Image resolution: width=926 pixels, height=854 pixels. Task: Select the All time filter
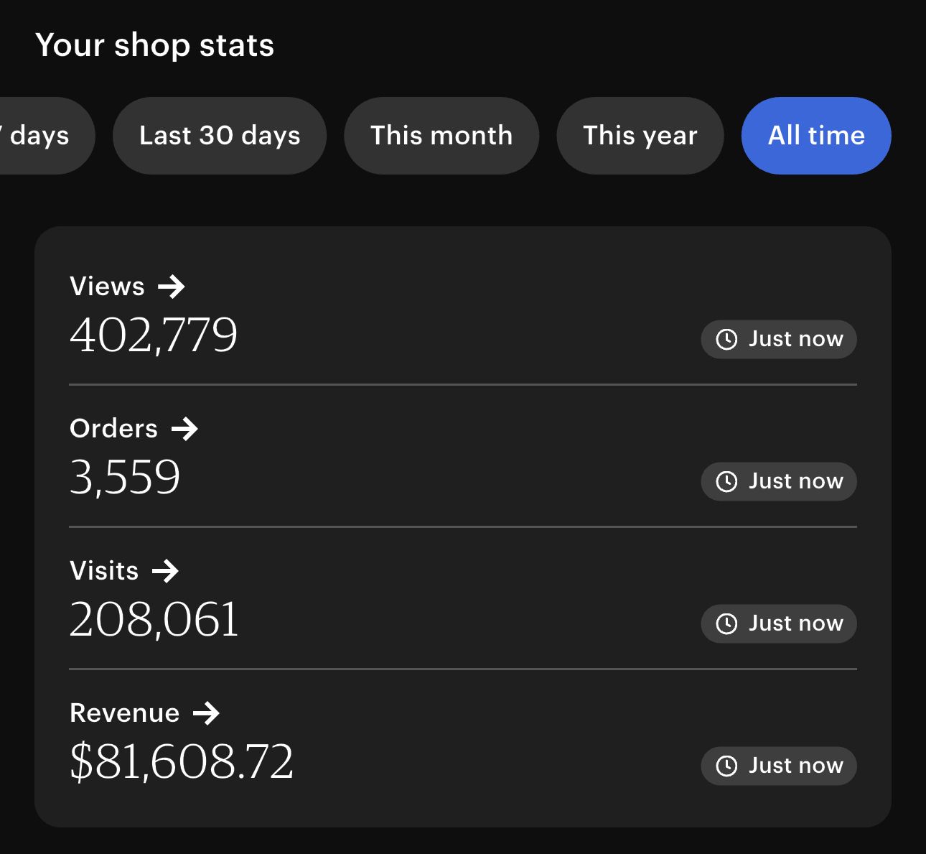[x=816, y=136]
